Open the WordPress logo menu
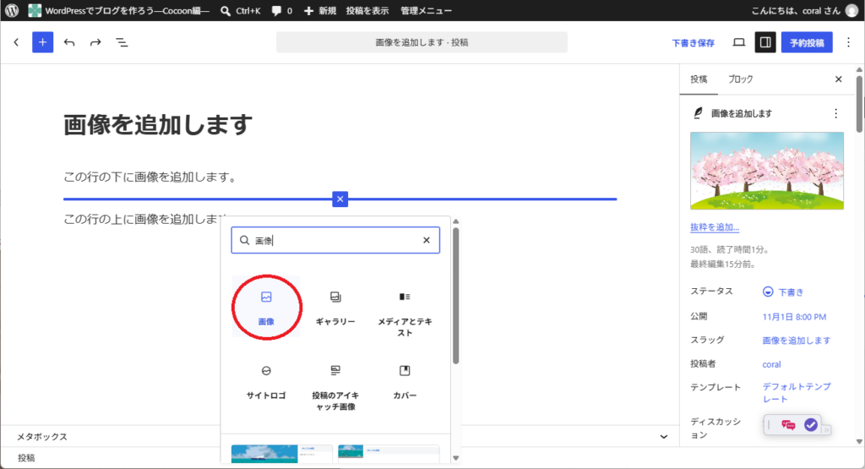This screenshot has width=865, height=469. 12,10
